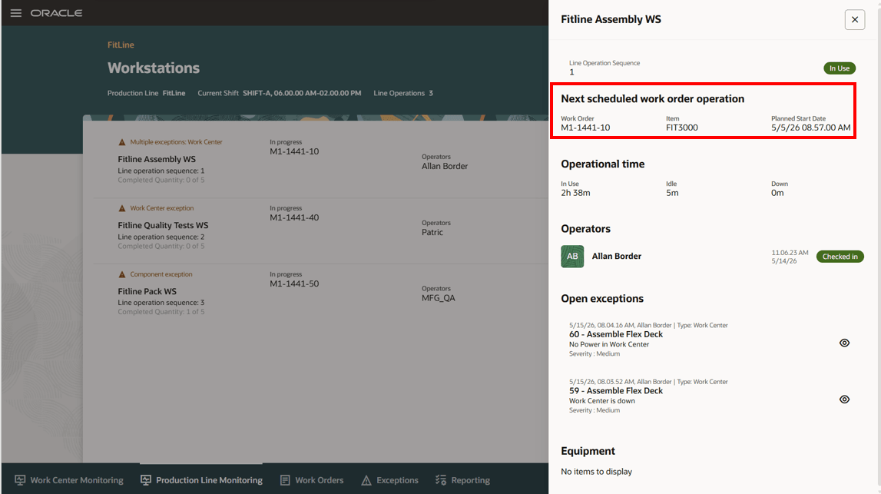Click the Workstations page heading

[154, 68]
